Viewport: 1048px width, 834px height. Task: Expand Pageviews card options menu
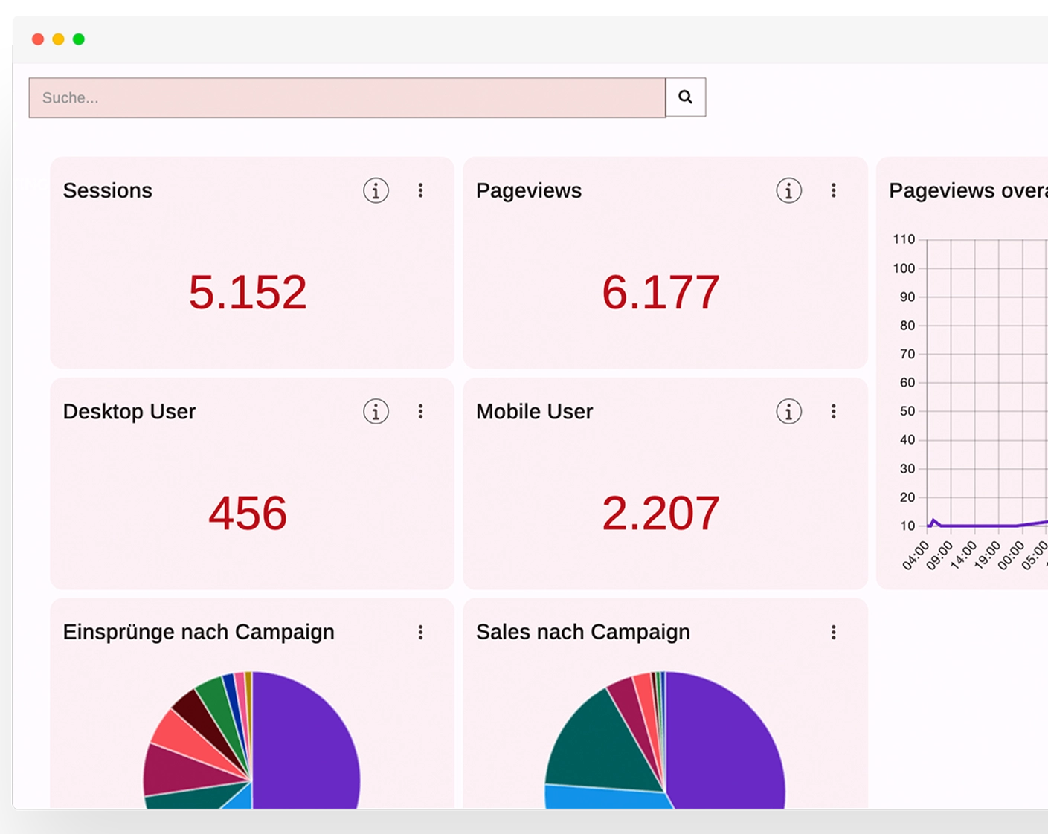point(833,191)
